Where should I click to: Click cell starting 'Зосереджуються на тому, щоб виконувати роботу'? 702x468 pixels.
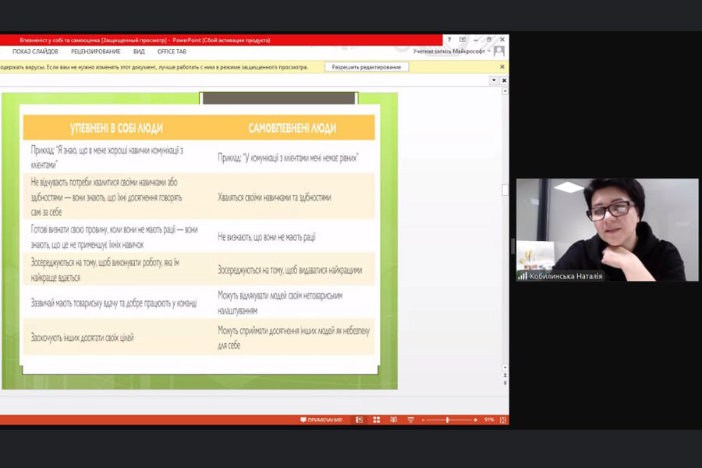[116, 270]
